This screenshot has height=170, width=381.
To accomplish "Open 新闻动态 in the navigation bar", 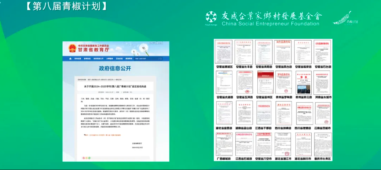I will tap(87, 59).
